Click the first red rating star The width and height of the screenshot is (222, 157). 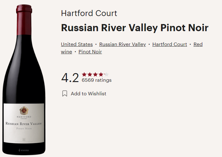84,74
